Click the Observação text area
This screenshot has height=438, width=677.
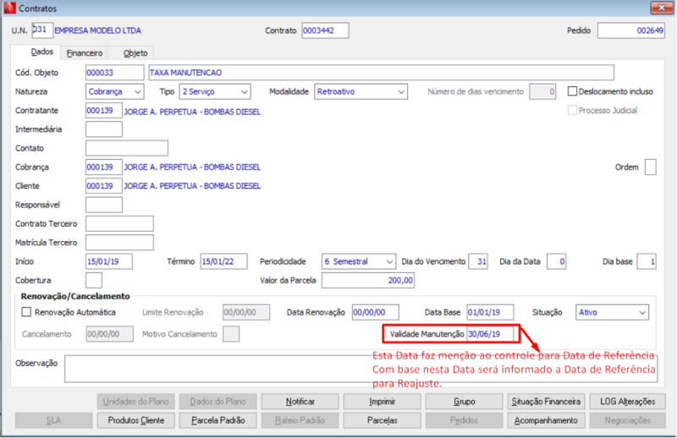(361, 369)
